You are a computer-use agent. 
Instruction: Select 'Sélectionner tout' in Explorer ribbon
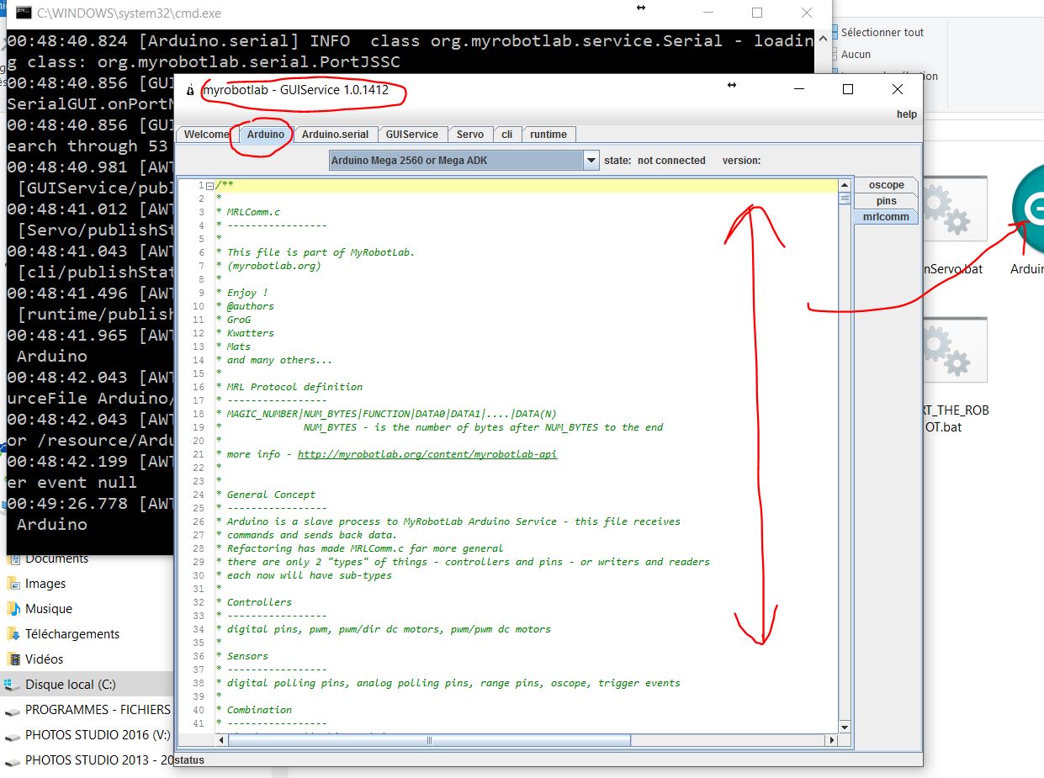pos(882,32)
